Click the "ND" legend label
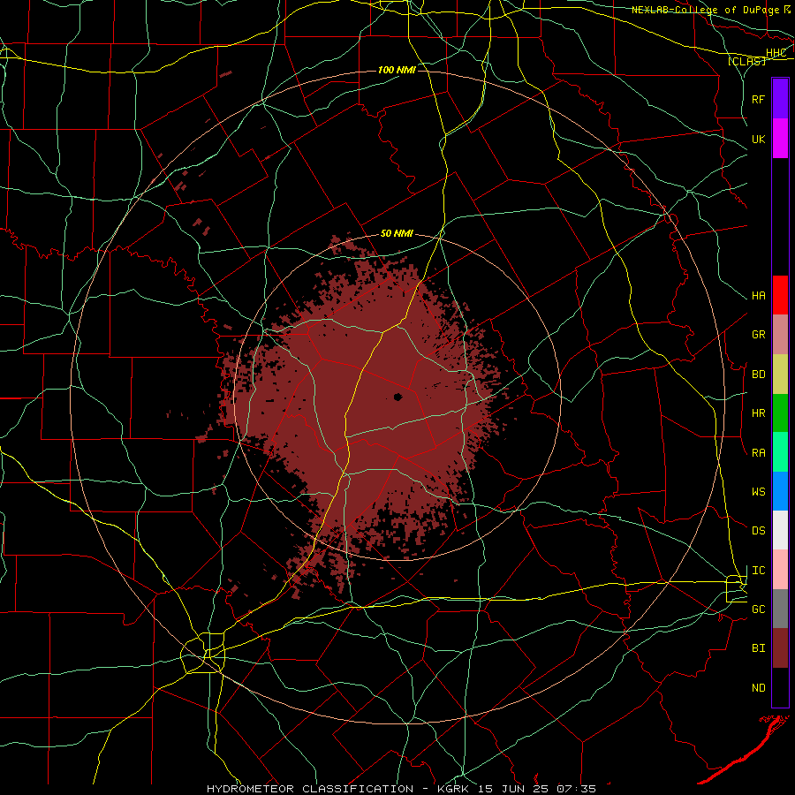The width and height of the screenshot is (795, 795). (x=758, y=688)
